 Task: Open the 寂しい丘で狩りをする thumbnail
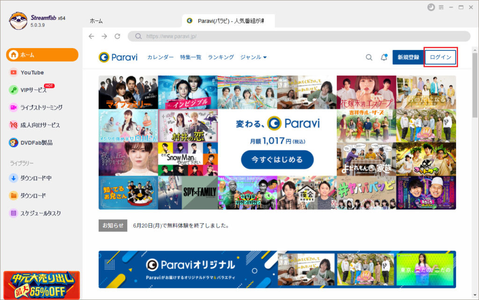tap(128, 159)
